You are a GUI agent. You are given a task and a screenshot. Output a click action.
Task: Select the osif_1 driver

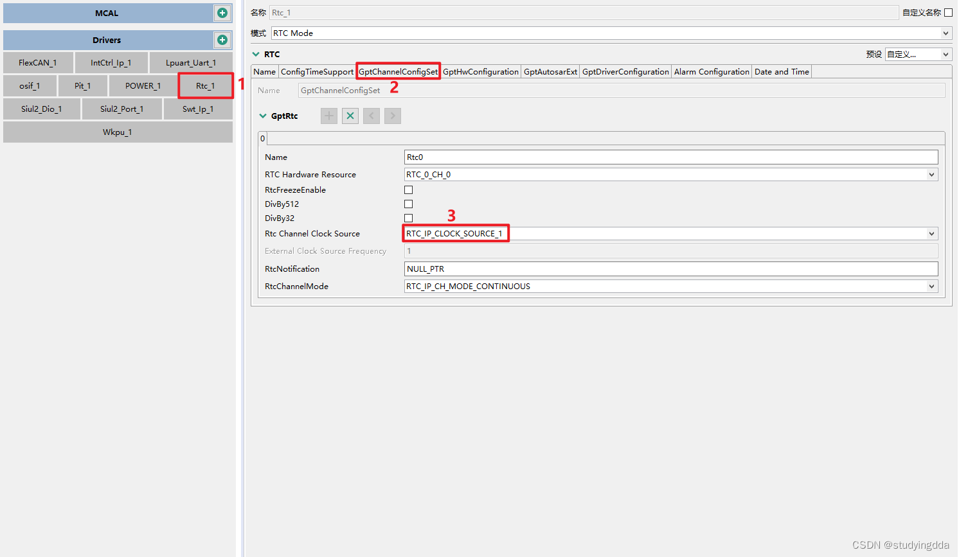tap(30, 86)
